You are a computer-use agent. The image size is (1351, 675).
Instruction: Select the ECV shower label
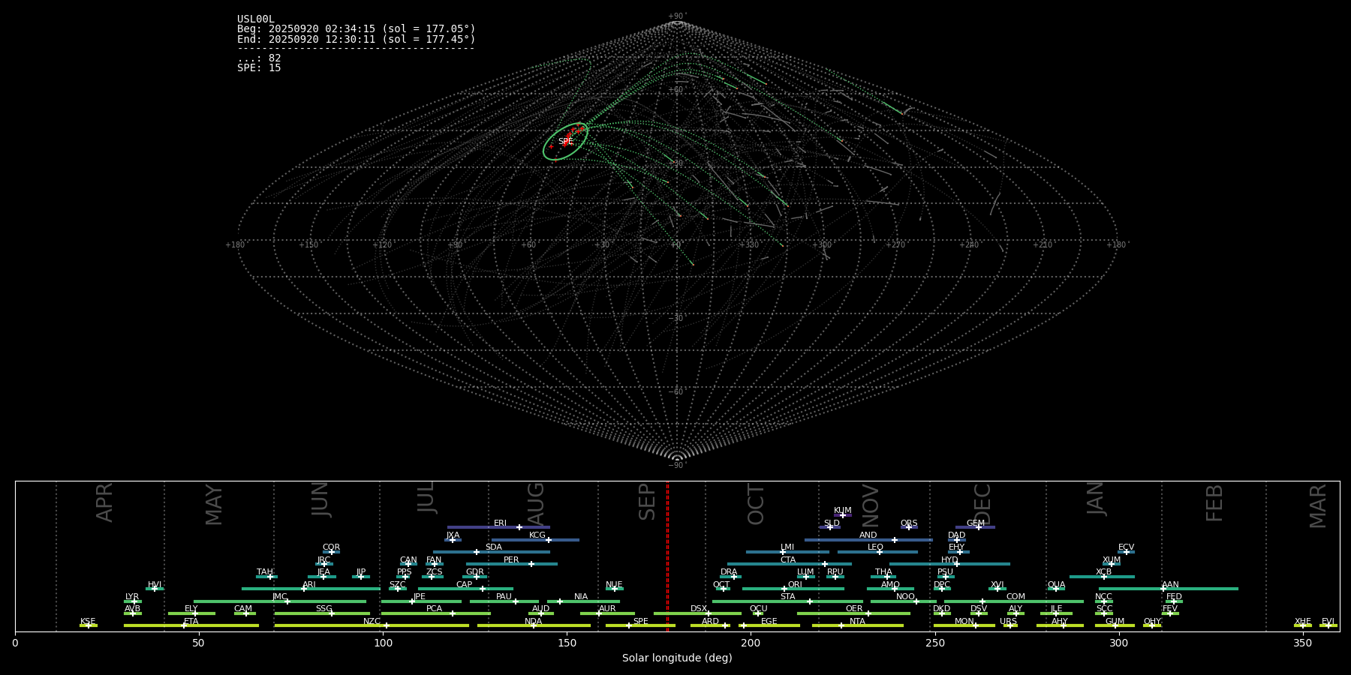(1126, 547)
